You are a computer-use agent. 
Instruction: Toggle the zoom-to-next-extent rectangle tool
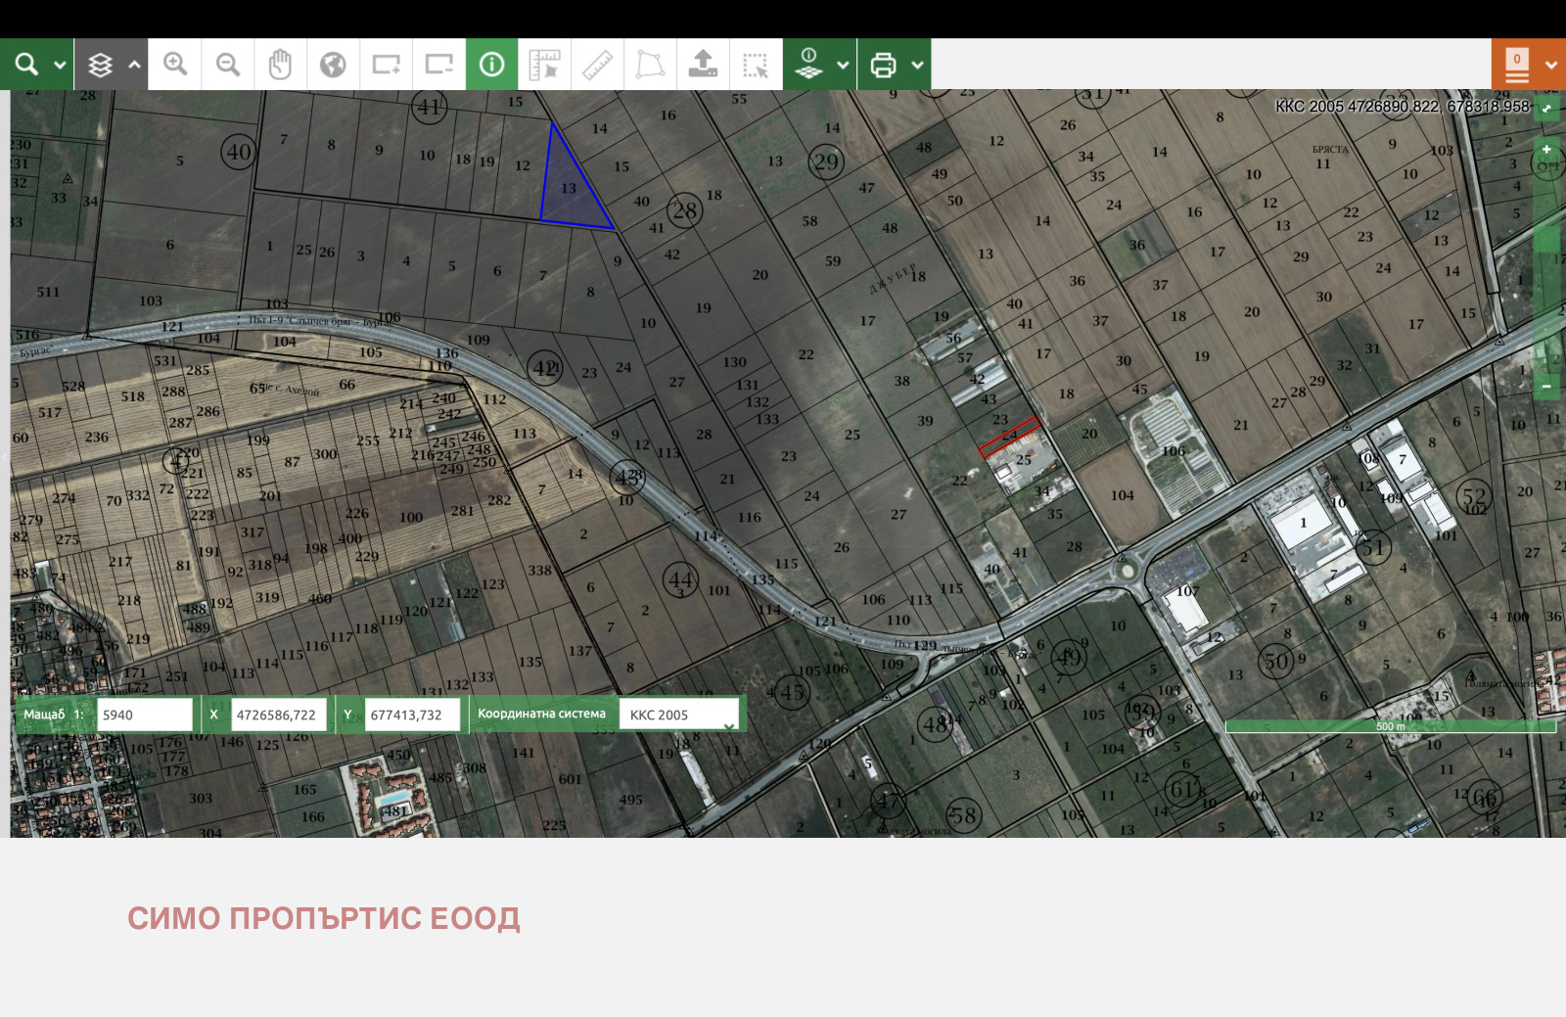[438, 64]
